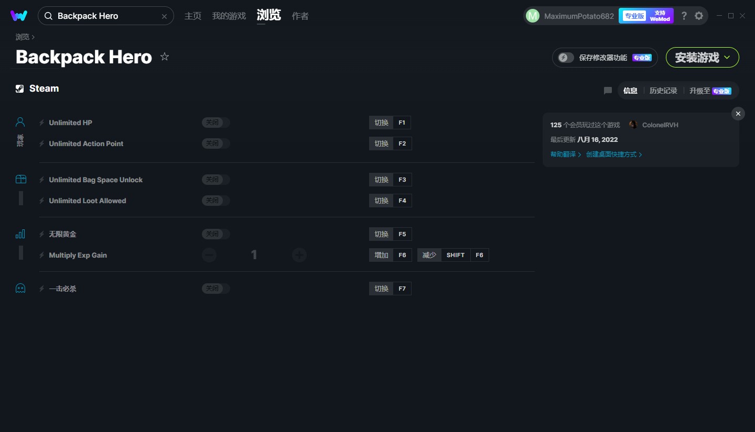Click the F5 切换 hotkey button
This screenshot has height=432, width=755.
(x=391, y=234)
